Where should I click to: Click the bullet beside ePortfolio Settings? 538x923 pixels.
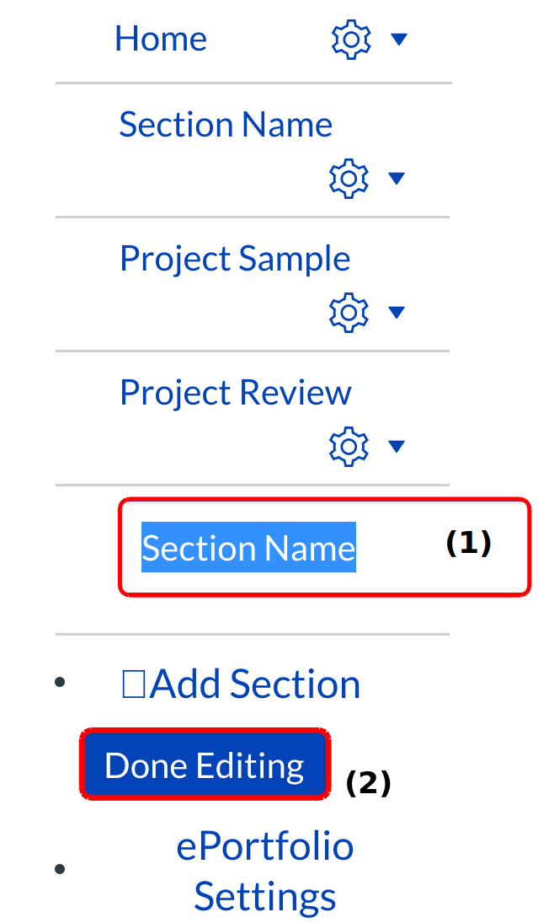[x=60, y=868]
